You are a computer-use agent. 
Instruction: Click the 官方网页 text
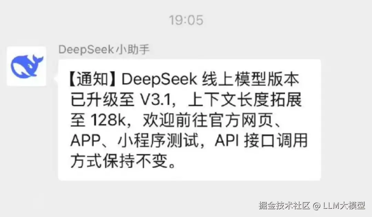tap(241, 120)
